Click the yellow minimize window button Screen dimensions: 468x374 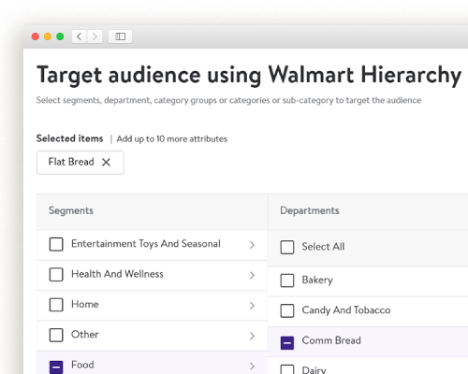[48, 36]
